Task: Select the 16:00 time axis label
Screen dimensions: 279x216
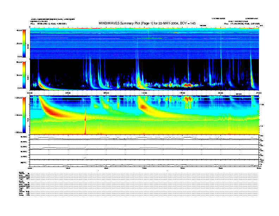Action: (182, 92)
